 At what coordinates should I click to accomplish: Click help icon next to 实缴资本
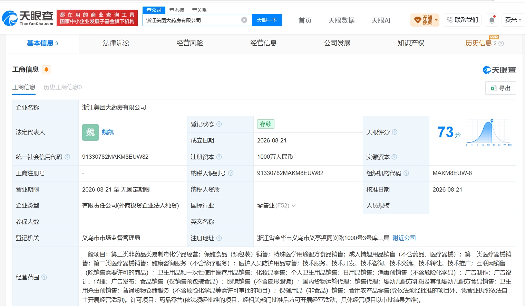[x=394, y=157]
